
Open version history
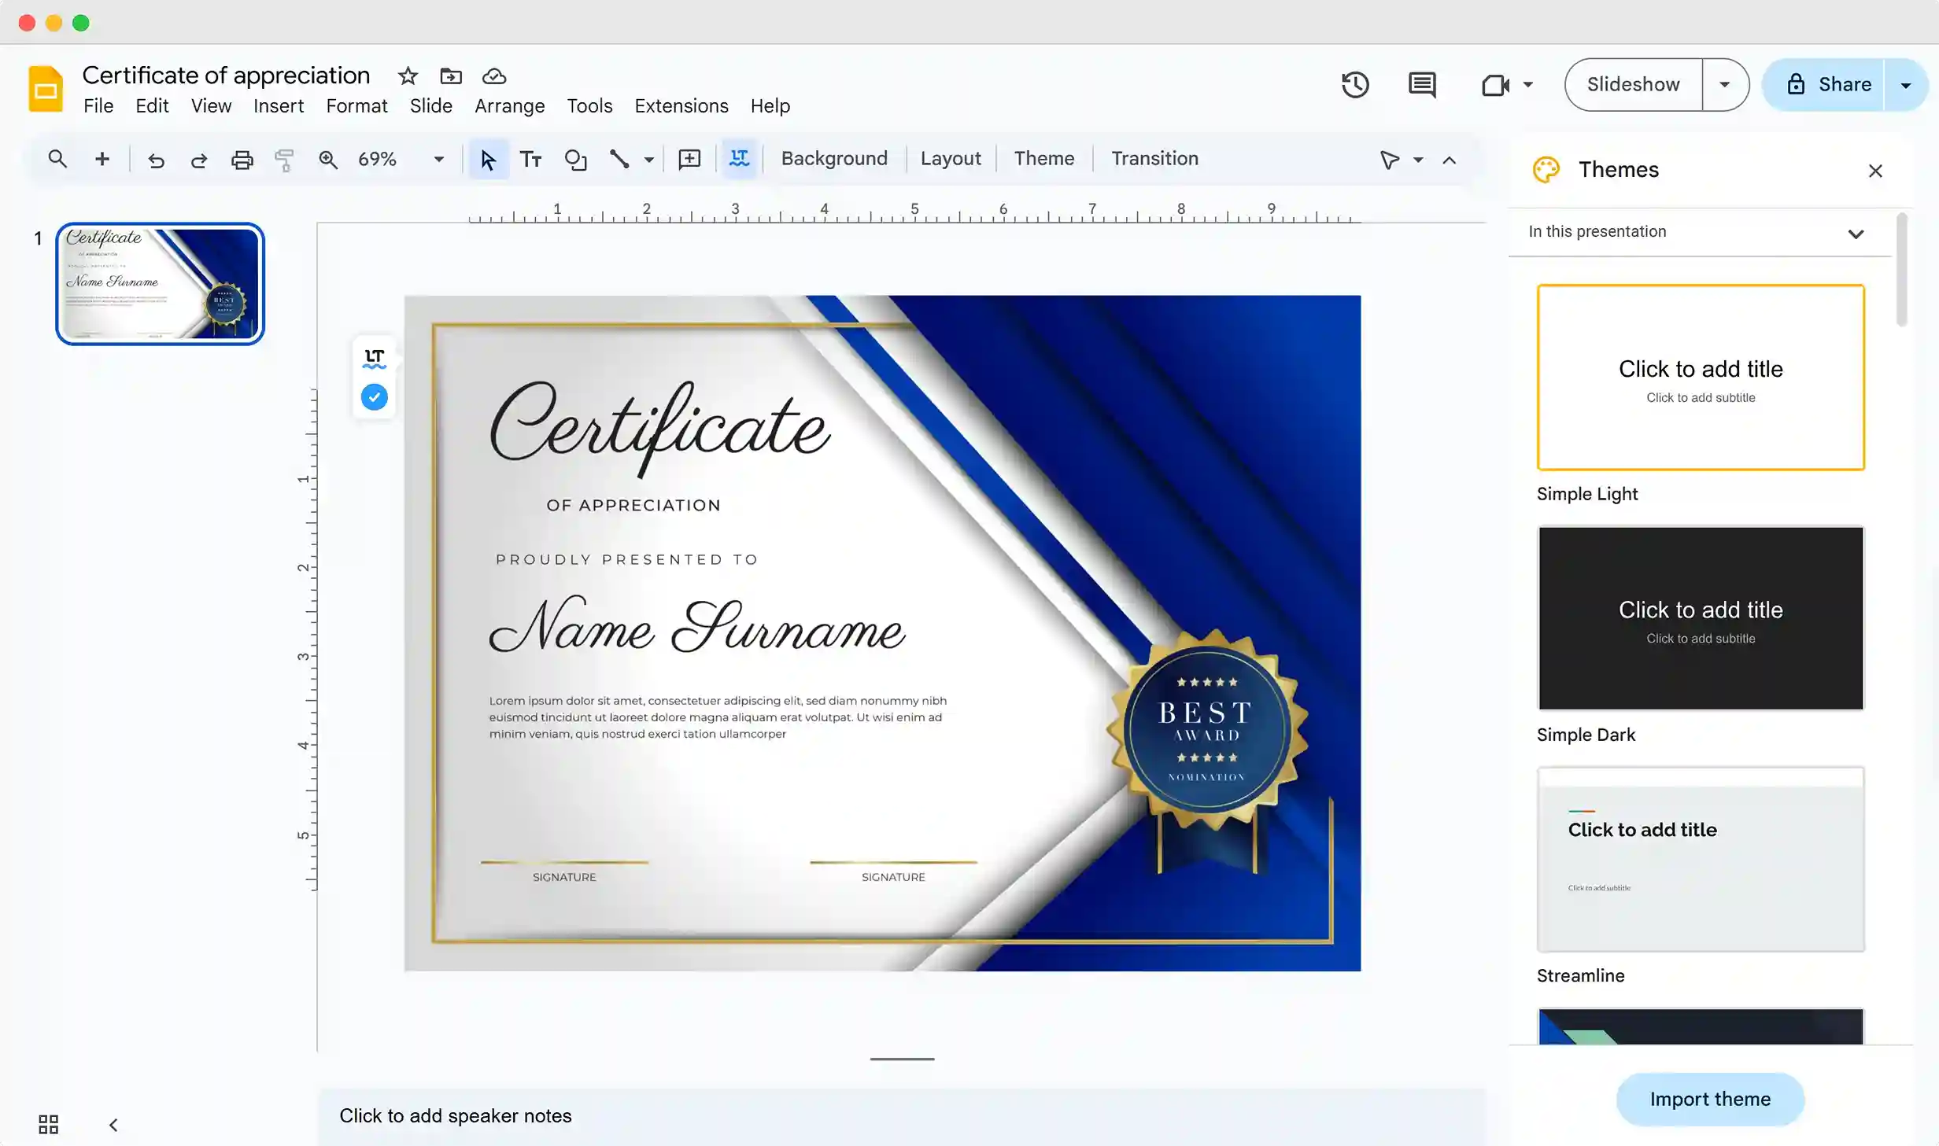(x=1355, y=84)
